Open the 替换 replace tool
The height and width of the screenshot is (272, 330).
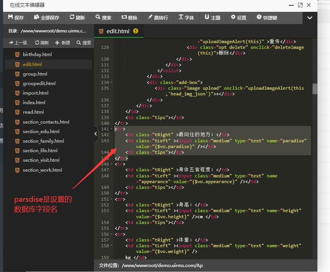pos(129,18)
